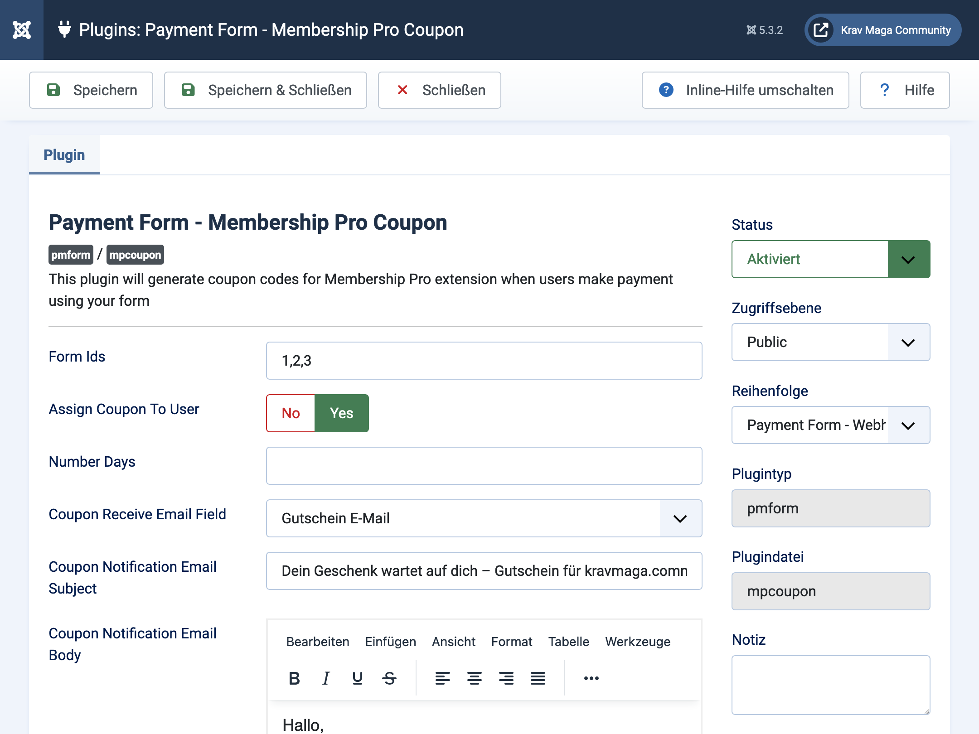Open the Bearbeiten editor menu
The height and width of the screenshot is (734, 979).
(318, 642)
